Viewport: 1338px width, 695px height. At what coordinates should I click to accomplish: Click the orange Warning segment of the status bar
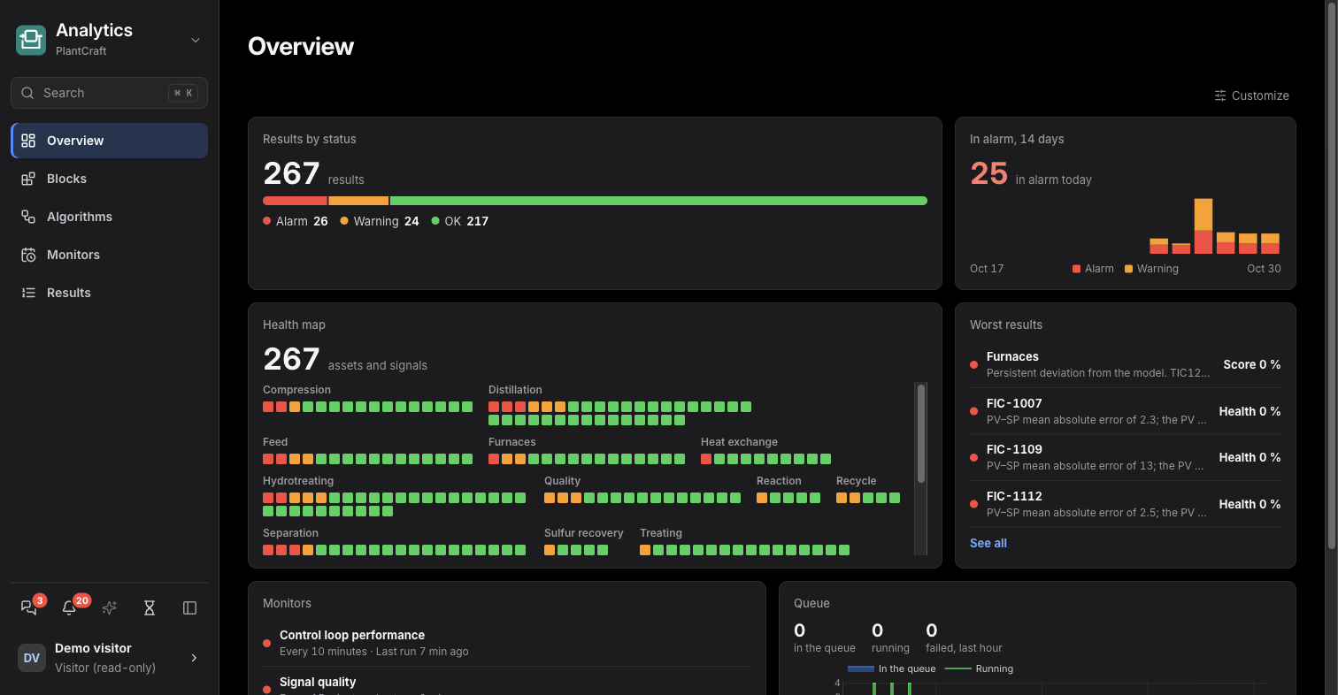(358, 201)
